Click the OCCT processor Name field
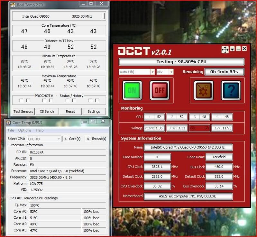 (x=188, y=147)
